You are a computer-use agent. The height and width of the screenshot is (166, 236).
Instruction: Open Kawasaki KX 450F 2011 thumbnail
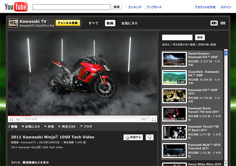(x=174, y=96)
